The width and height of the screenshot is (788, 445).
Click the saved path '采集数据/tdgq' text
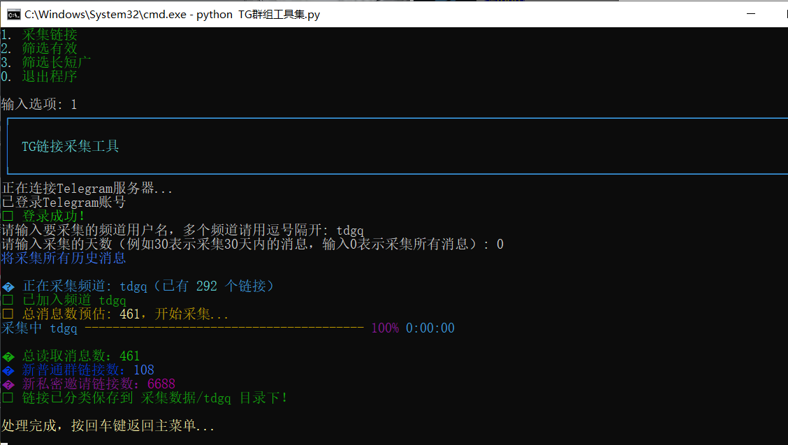[x=186, y=398]
